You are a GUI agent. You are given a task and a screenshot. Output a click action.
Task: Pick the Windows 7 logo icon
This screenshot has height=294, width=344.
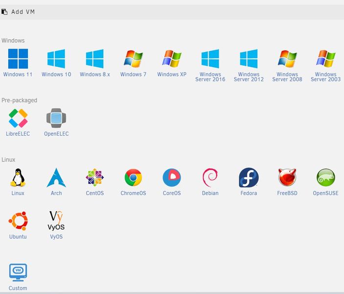(133, 59)
